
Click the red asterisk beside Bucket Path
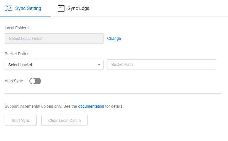point(28,54)
